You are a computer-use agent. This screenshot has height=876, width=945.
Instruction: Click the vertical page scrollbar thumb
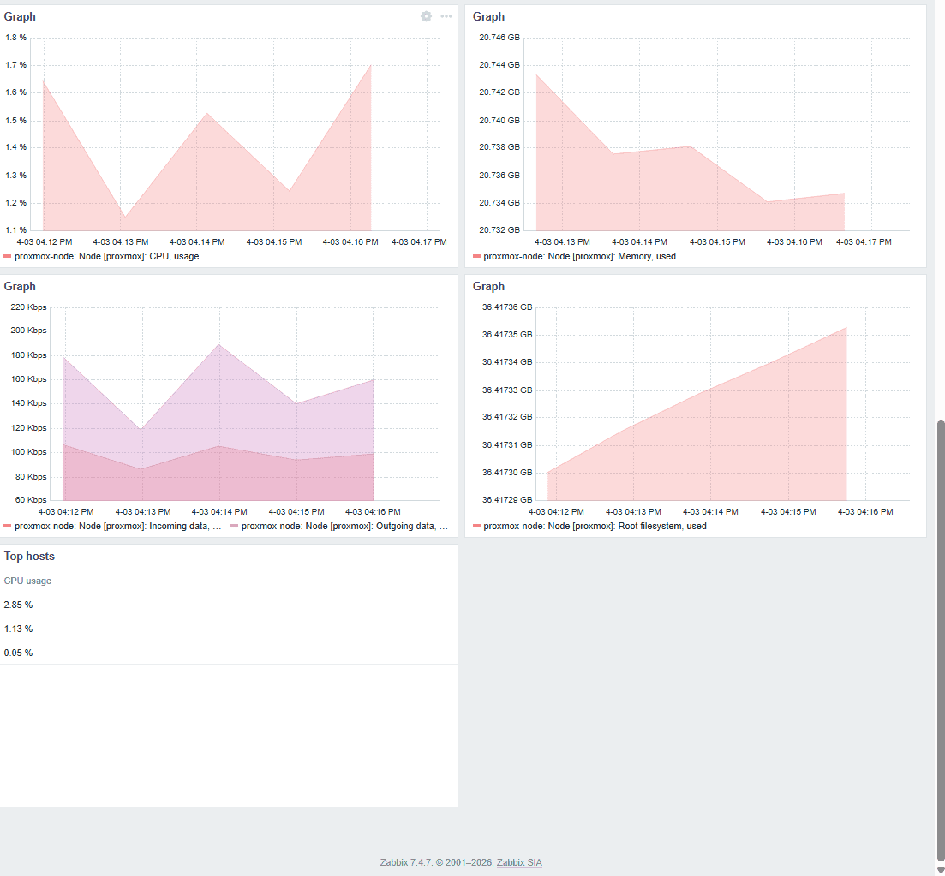click(x=941, y=641)
